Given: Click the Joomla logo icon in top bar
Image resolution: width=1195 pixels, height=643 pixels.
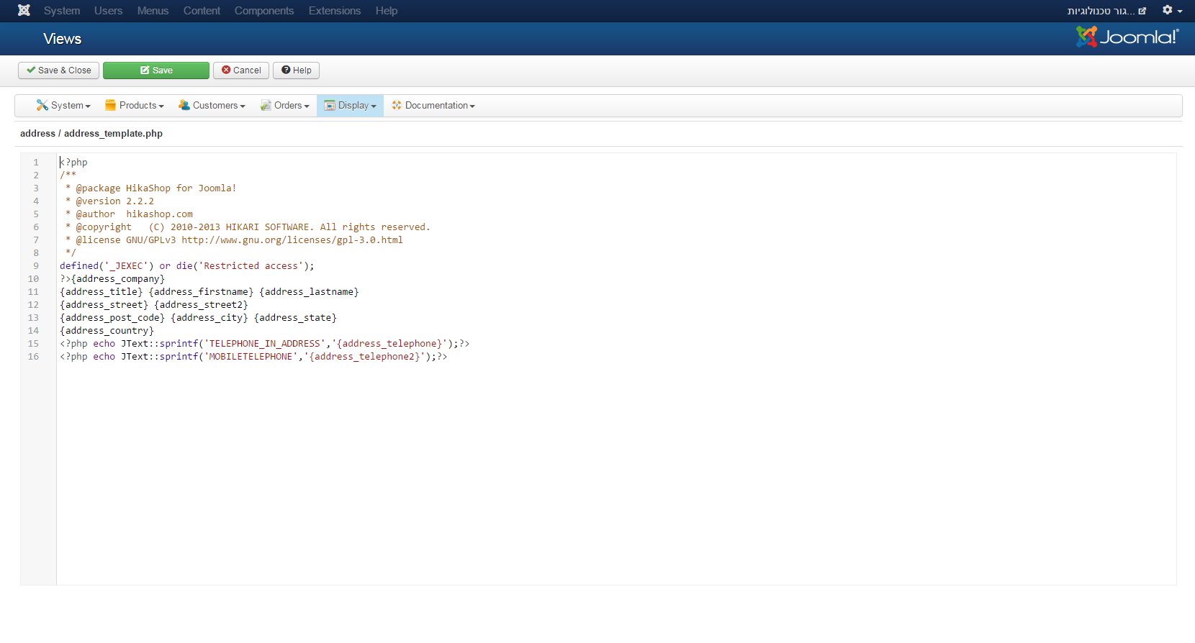Looking at the screenshot, I should pos(24,11).
